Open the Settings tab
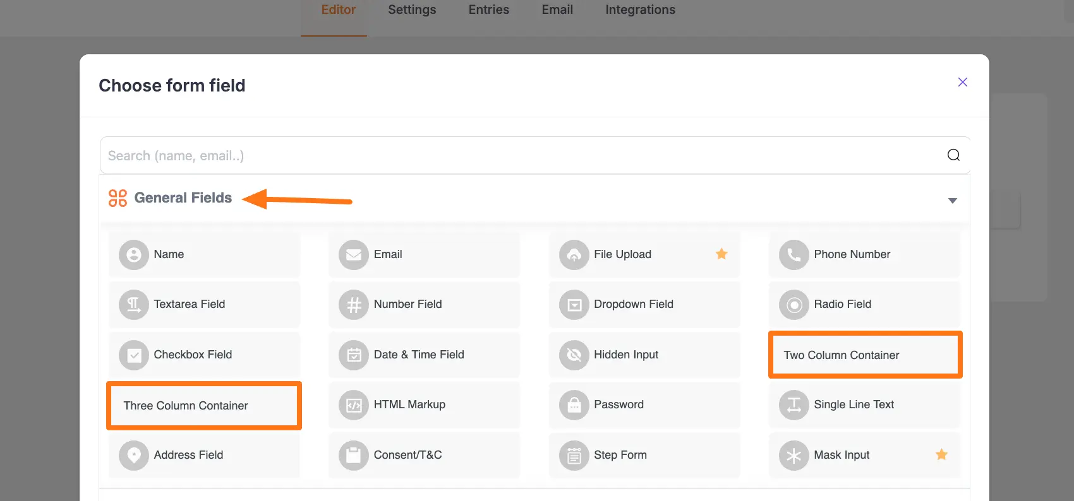The image size is (1074, 501). pyautogui.click(x=412, y=10)
